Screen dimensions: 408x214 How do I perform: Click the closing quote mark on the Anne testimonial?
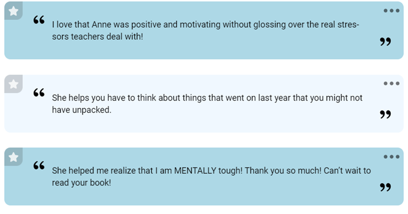386,42
